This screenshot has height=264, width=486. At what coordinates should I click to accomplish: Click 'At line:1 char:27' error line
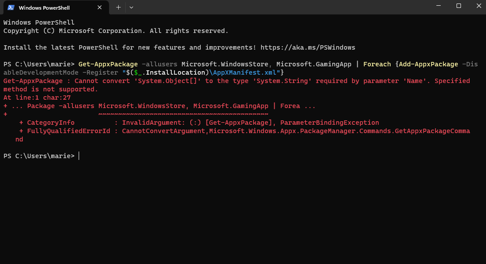click(x=37, y=98)
